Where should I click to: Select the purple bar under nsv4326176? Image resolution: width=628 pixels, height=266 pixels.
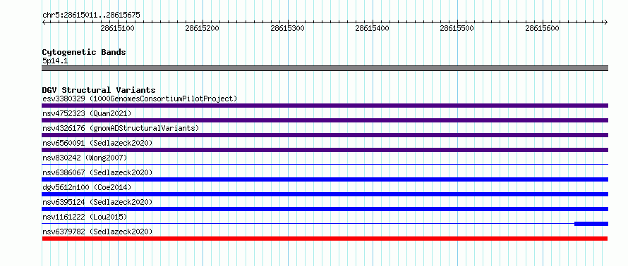coord(325,135)
